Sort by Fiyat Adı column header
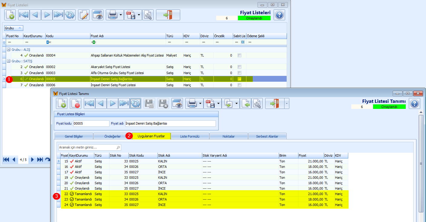 click(x=128, y=36)
